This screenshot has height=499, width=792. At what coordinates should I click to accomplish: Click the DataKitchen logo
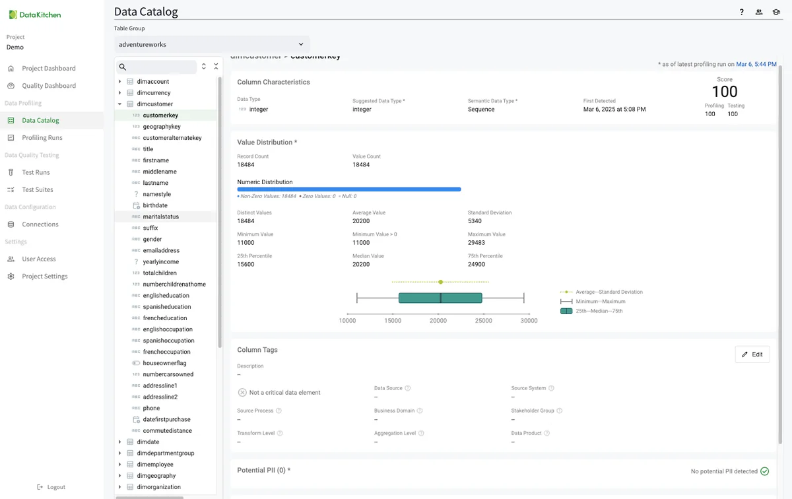35,15
